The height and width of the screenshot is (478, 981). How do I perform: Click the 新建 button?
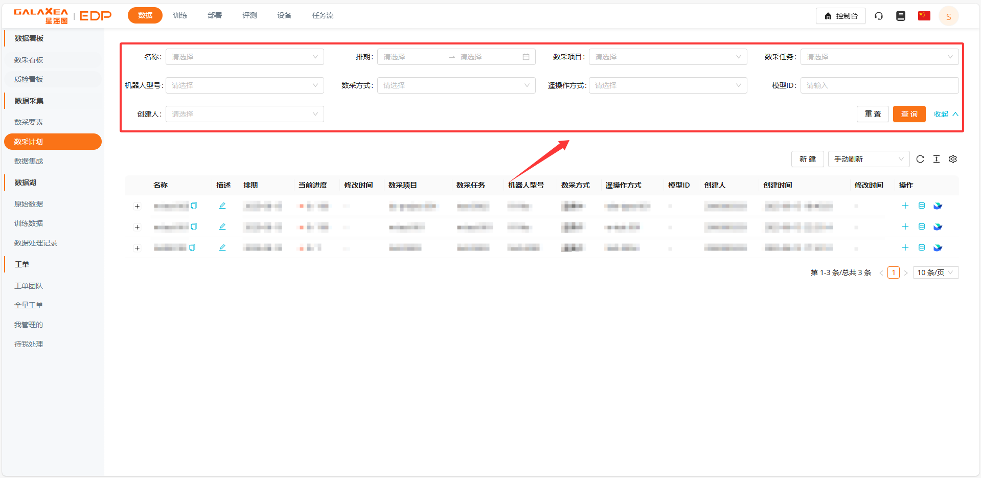click(x=807, y=159)
